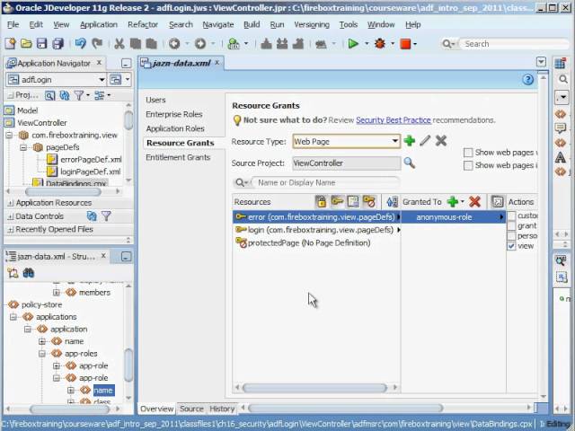The image size is (575, 431).
Task: Click the green plus next to Resource Type
Action: click(x=410, y=141)
